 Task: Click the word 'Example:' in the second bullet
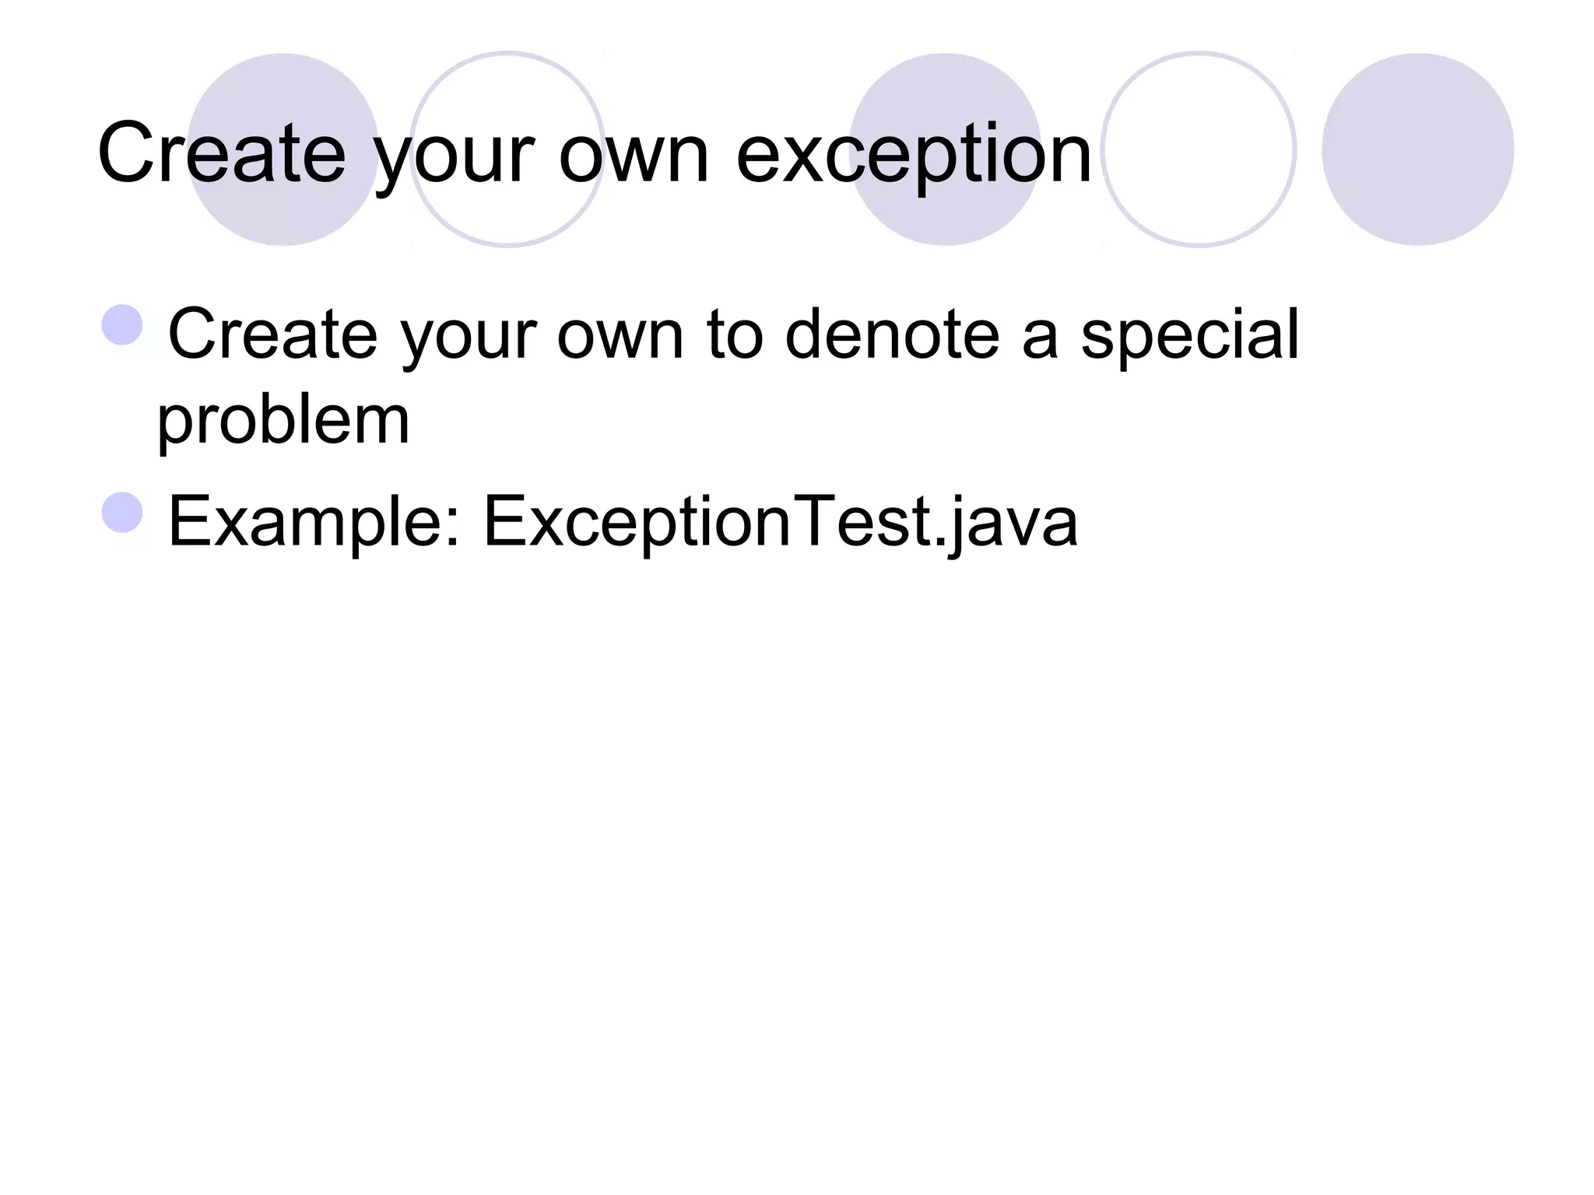pyautogui.click(x=315, y=524)
